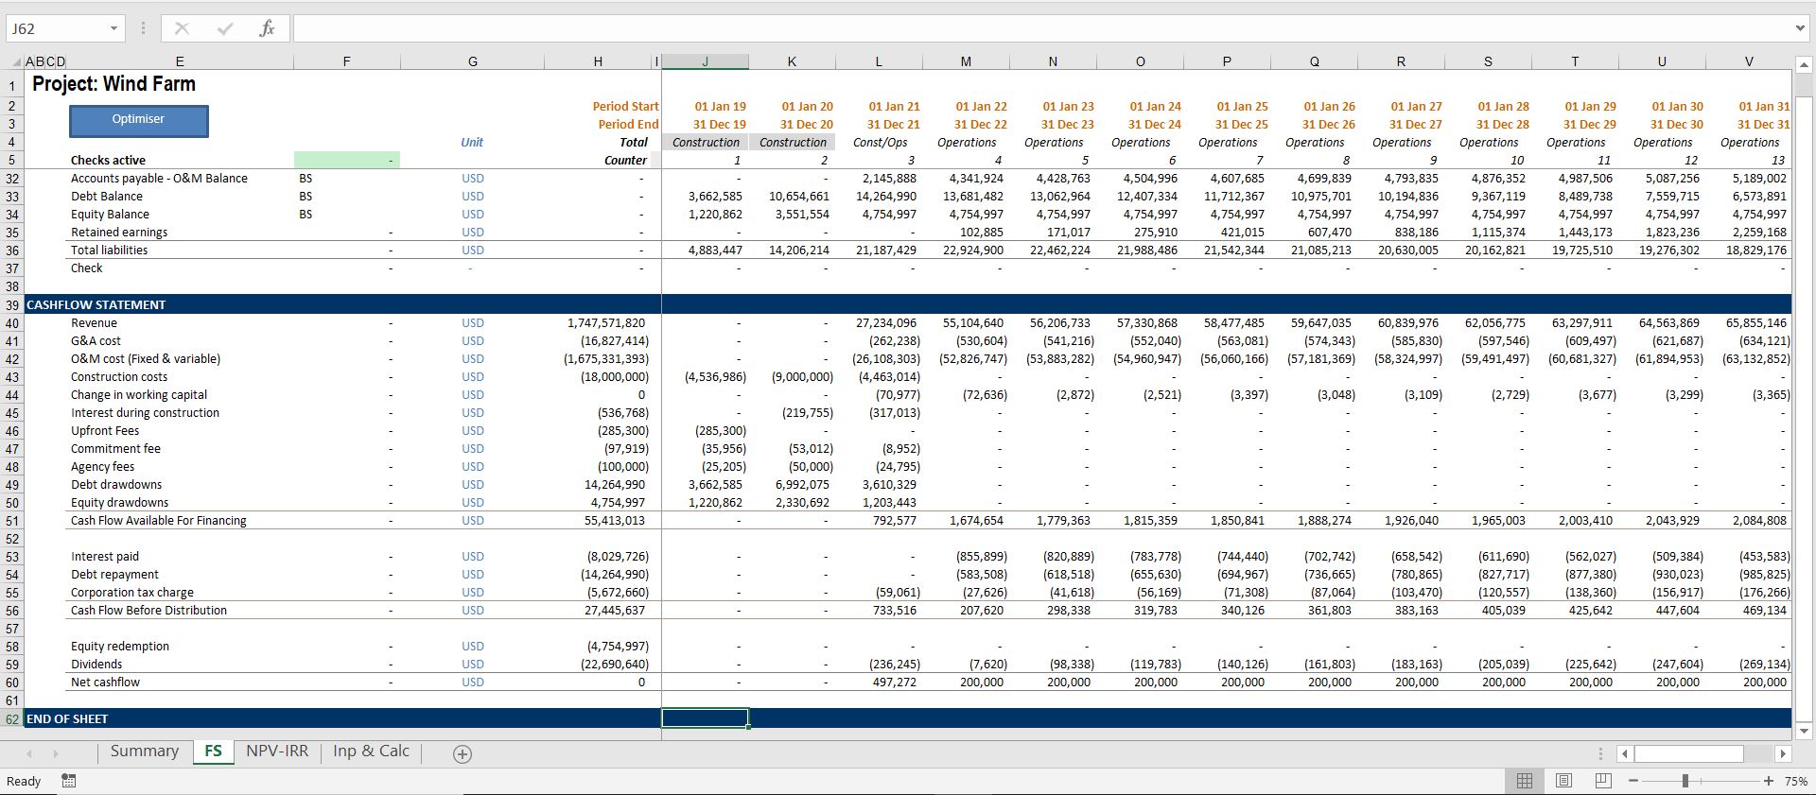This screenshot has height=795, width=1816.
Task: Click Total liabilities value 4,883,447
Action: coord(715,250)
